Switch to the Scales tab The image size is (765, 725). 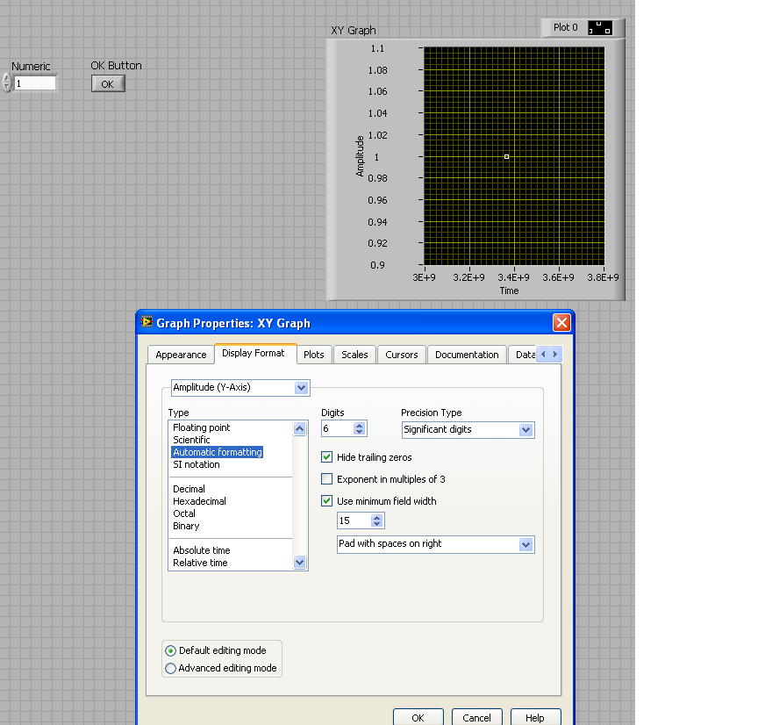(x=354, y=355)
